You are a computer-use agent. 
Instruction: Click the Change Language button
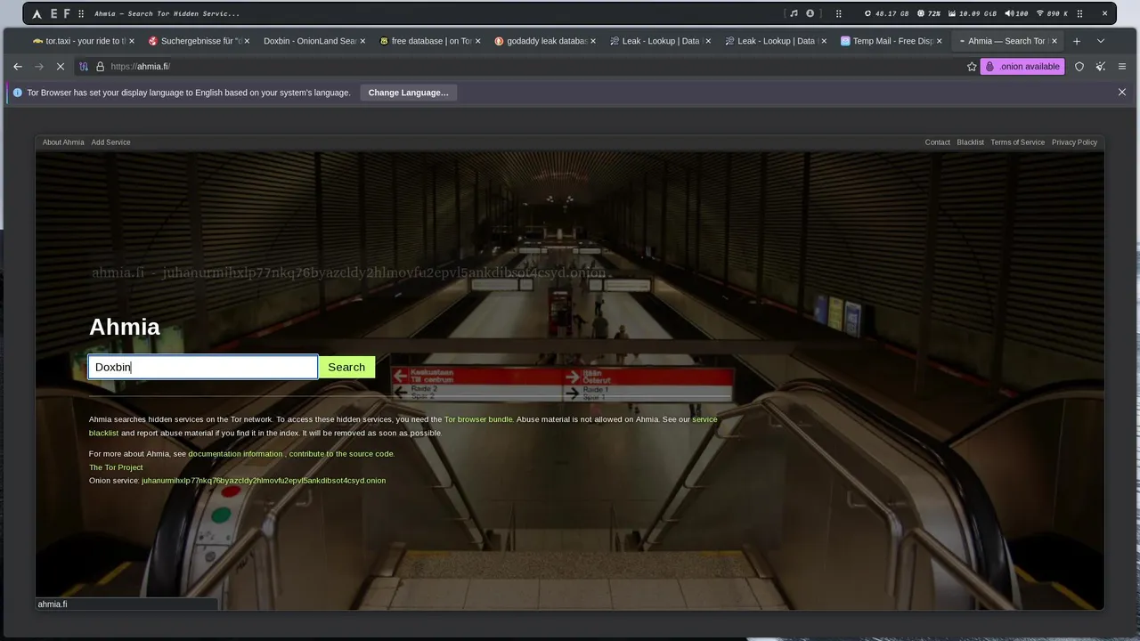408,93
